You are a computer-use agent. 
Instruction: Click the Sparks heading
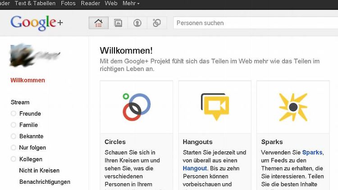click(272, 142)
